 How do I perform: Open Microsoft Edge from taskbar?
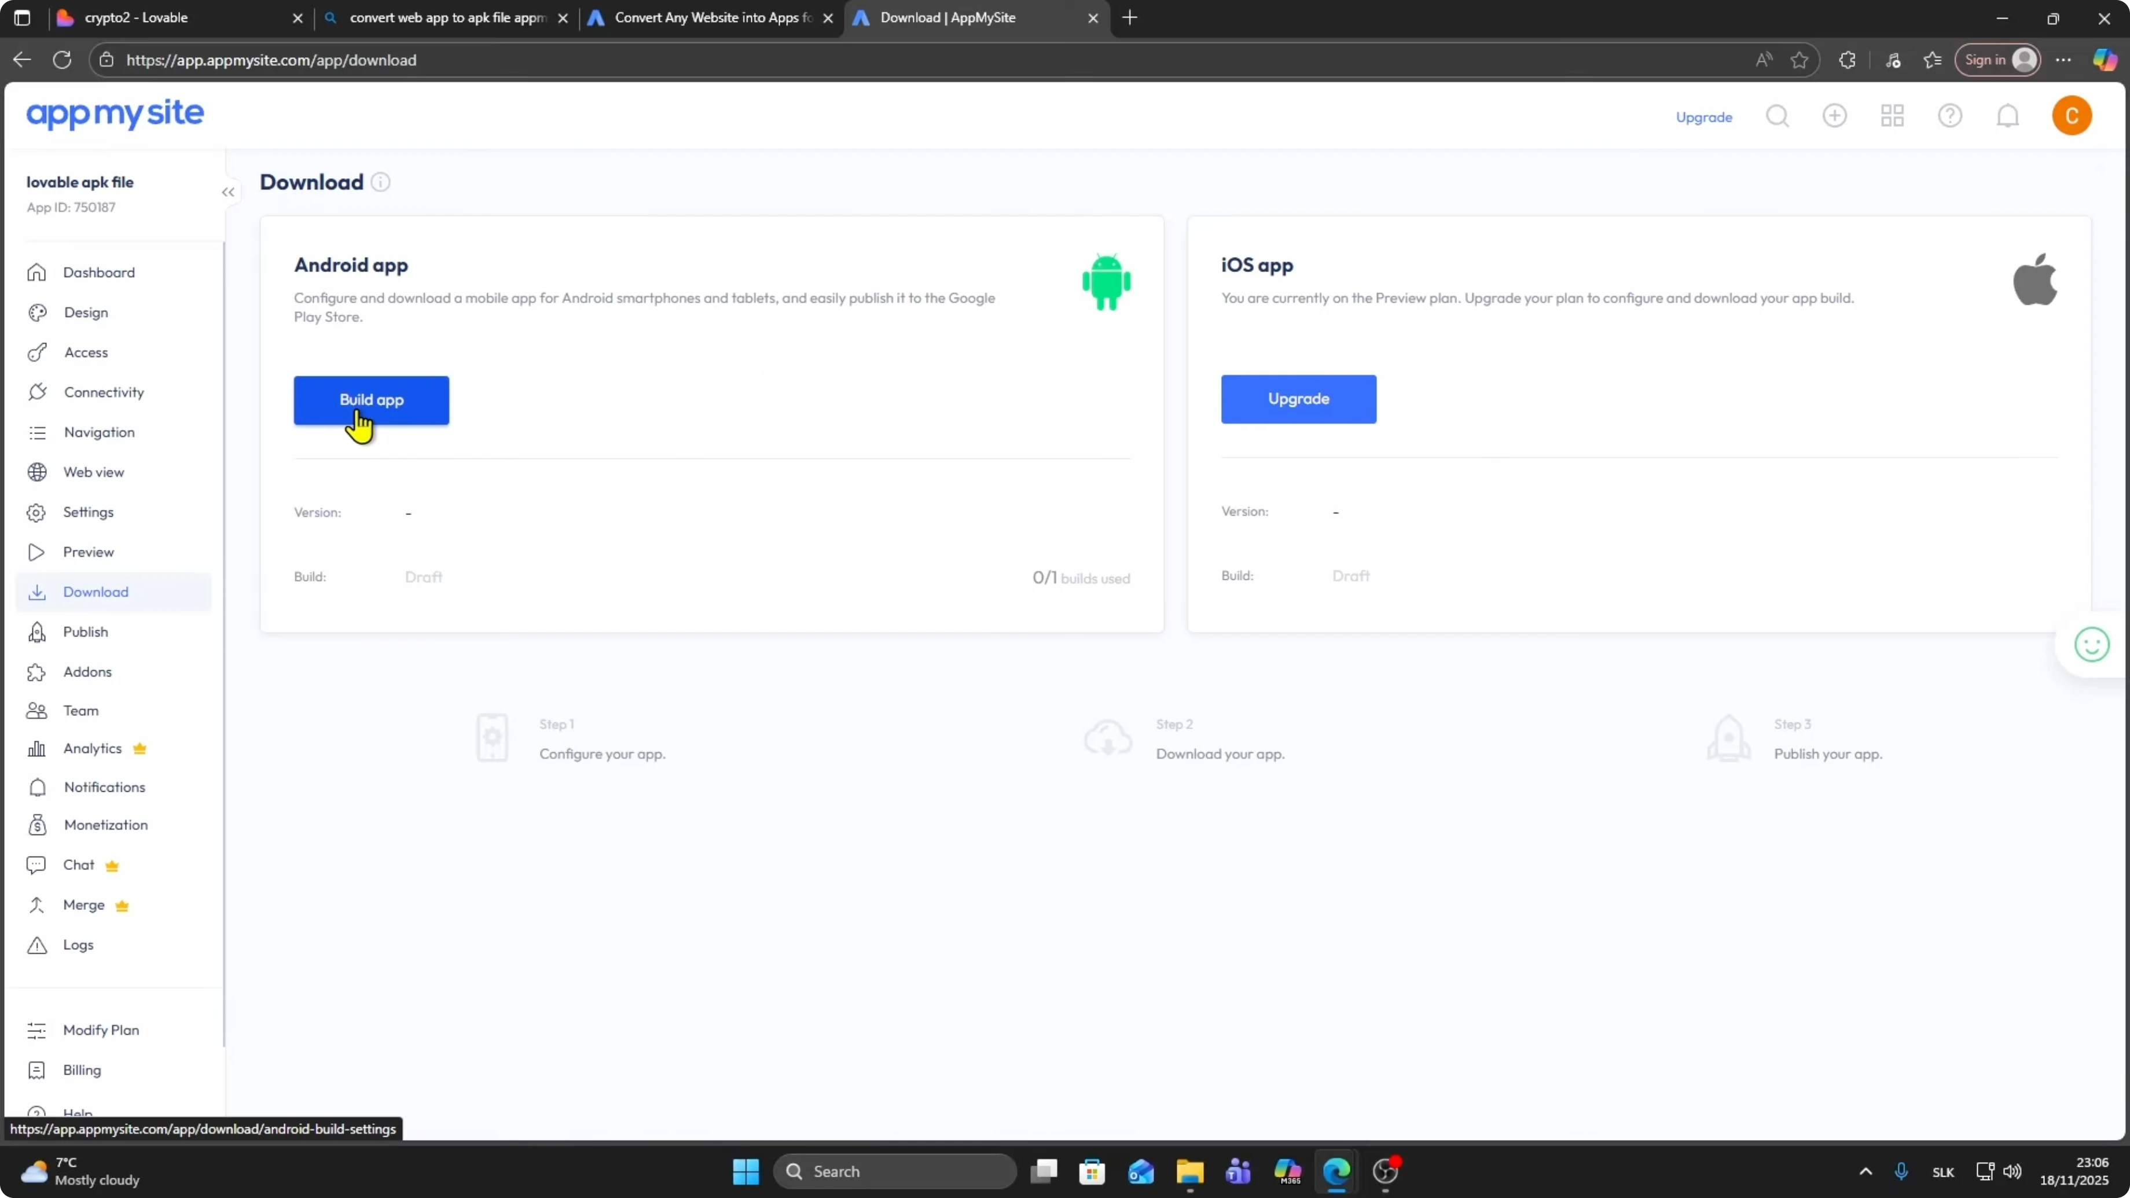point(1336,1171)
